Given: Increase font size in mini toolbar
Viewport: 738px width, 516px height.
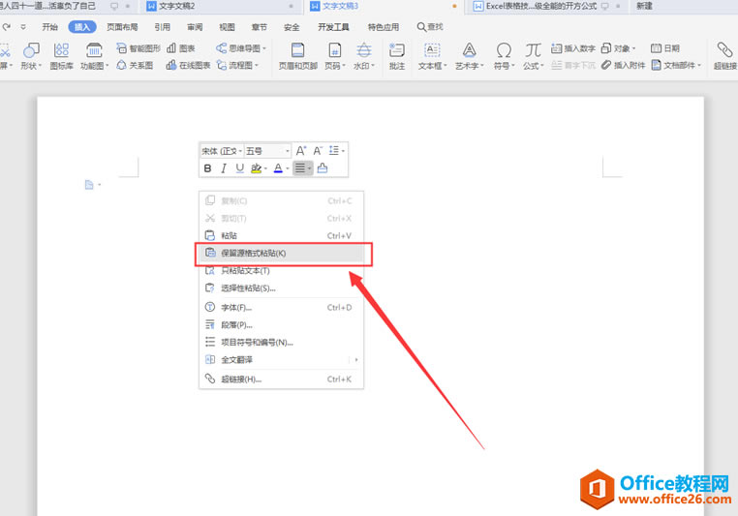Looking at the screenshot, I should coord(301,151).
